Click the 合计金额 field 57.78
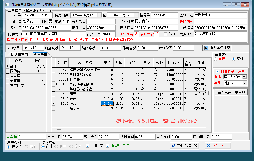This screenshot has width=254, height=161. click(x=72, y=137)
